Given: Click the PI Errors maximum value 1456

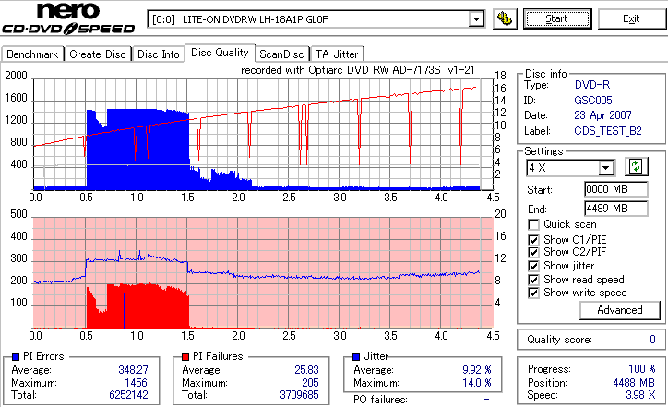Looking at the screenshot, I should 136,383.
